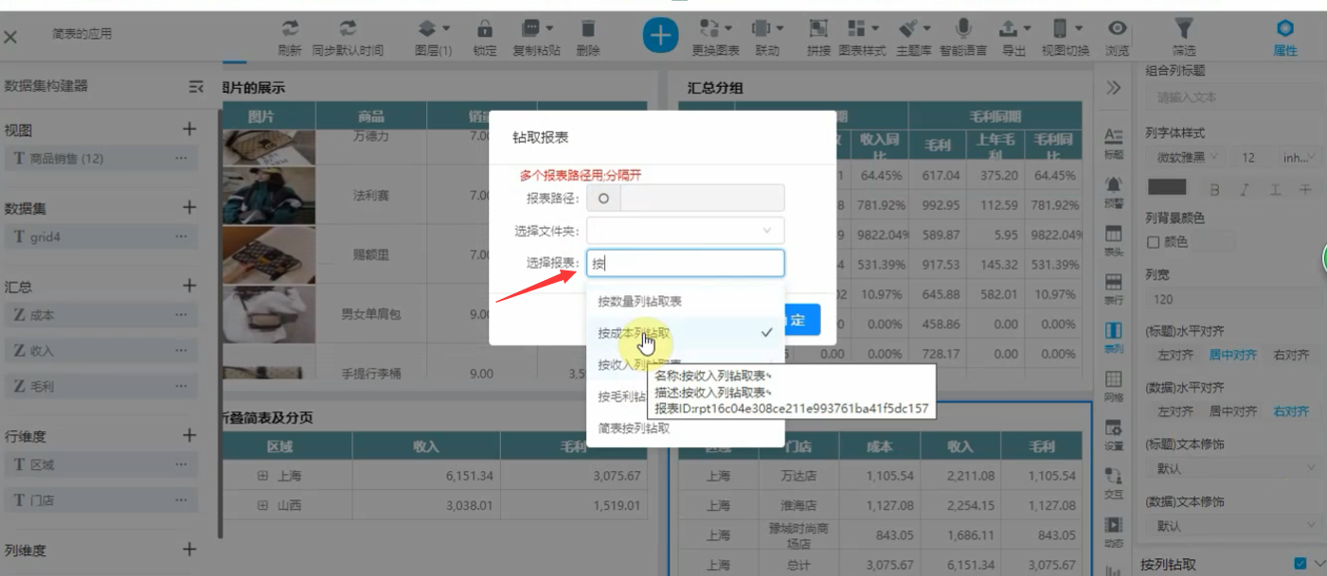This screenshot has height=576, width=1327.
Task: Click the 刷新 refresh icon
Action: point(290,28)
